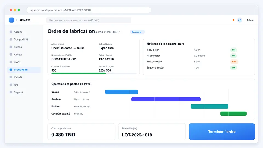Click the Achats sidebar icon
Image resolution: width=263 pixels, height=148 pixels.
click(x=11, y=54)
